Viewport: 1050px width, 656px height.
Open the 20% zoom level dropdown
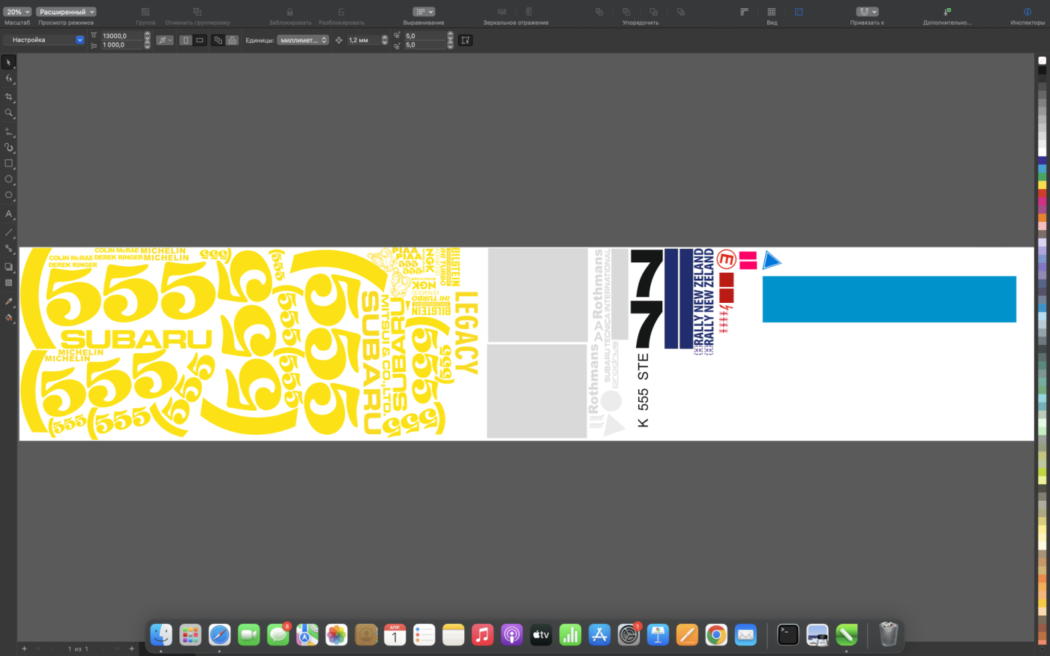16,12
